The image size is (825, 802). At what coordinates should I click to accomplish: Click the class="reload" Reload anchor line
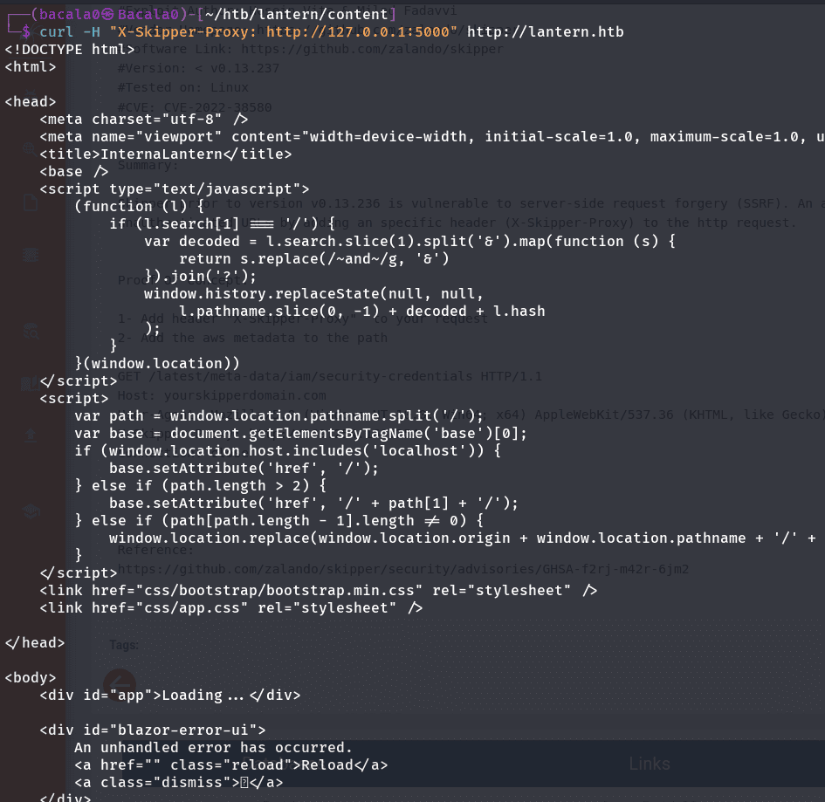pyautogui.click(x=231, y=765)
